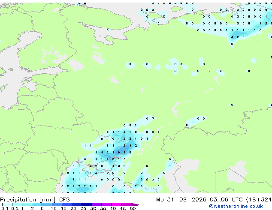Pick the 25–30 mm dark blue swatch
The width and height of the screenshot is (272, 210).
tap(87, 204)
